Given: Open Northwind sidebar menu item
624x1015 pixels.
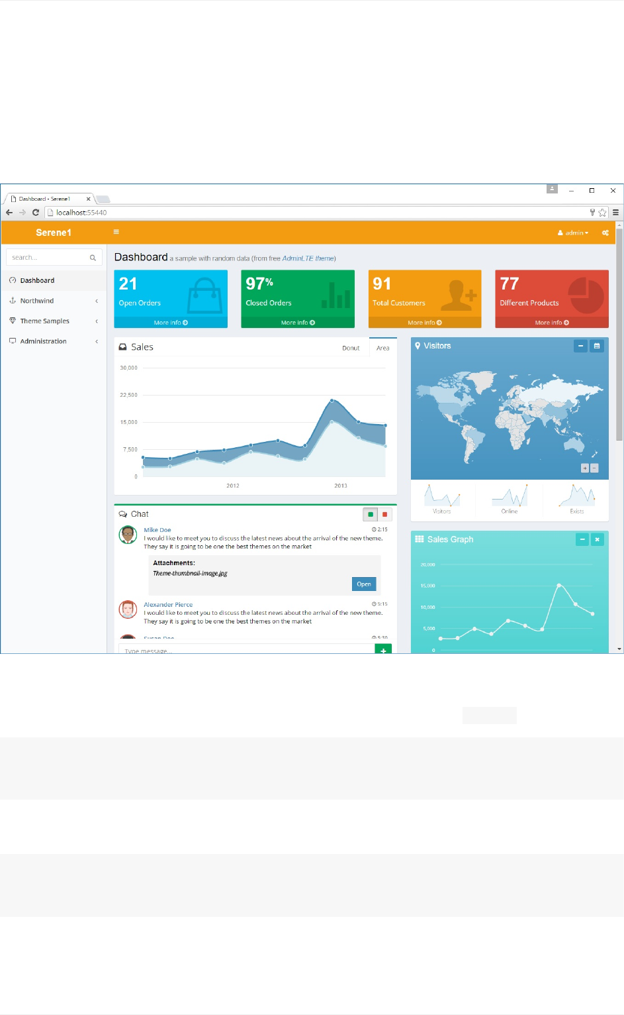Looking at the screenshot, I should [x=54, y=301].
